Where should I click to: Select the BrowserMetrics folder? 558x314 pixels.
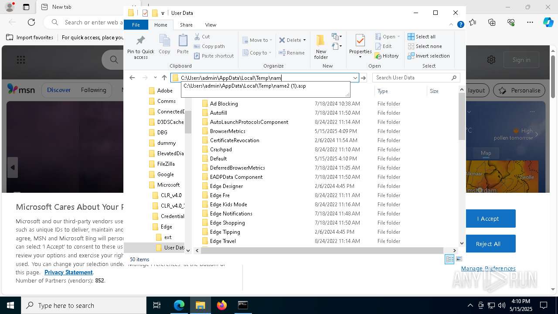(x=228, y=131)
